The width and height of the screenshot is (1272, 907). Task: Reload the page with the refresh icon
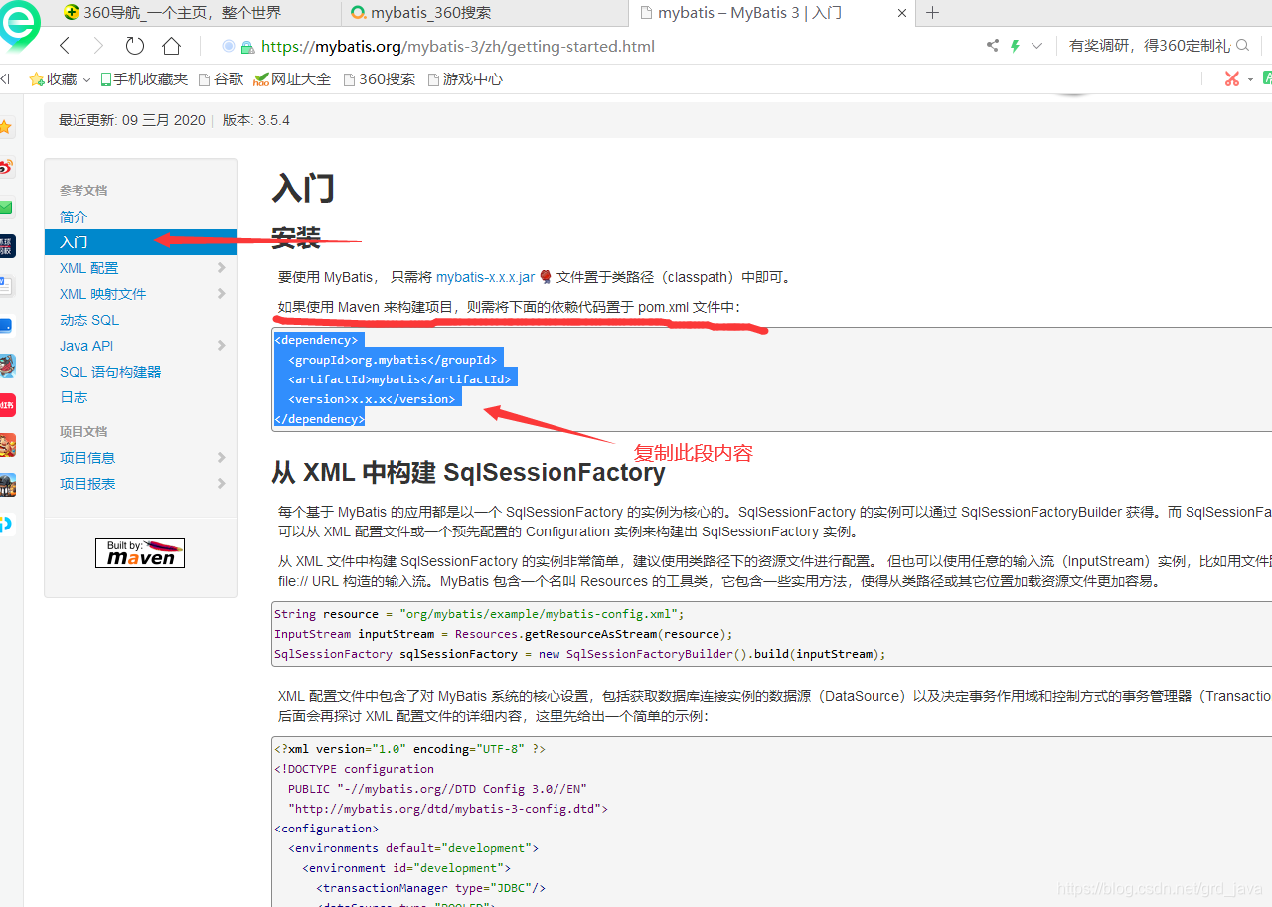point(135,46)
